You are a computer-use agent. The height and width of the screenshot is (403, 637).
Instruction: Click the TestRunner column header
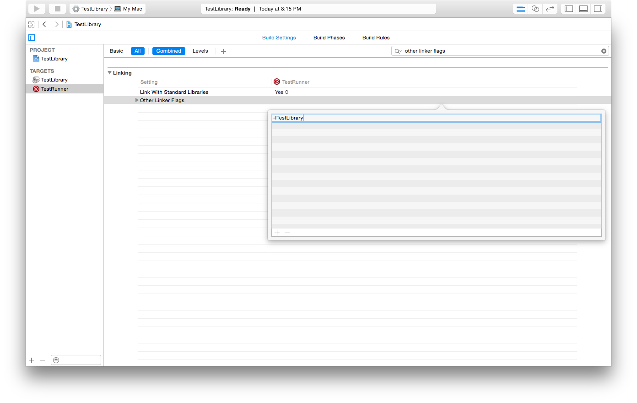[292, 82]
